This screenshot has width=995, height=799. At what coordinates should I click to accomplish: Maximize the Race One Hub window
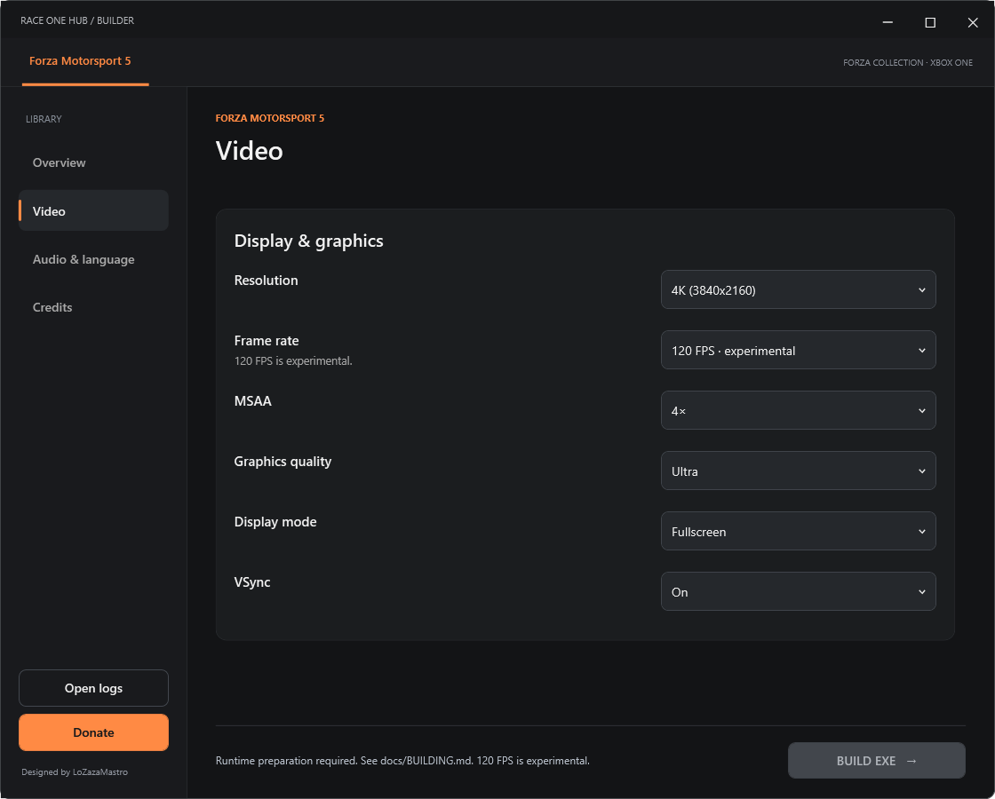click(x=930, y=22)
